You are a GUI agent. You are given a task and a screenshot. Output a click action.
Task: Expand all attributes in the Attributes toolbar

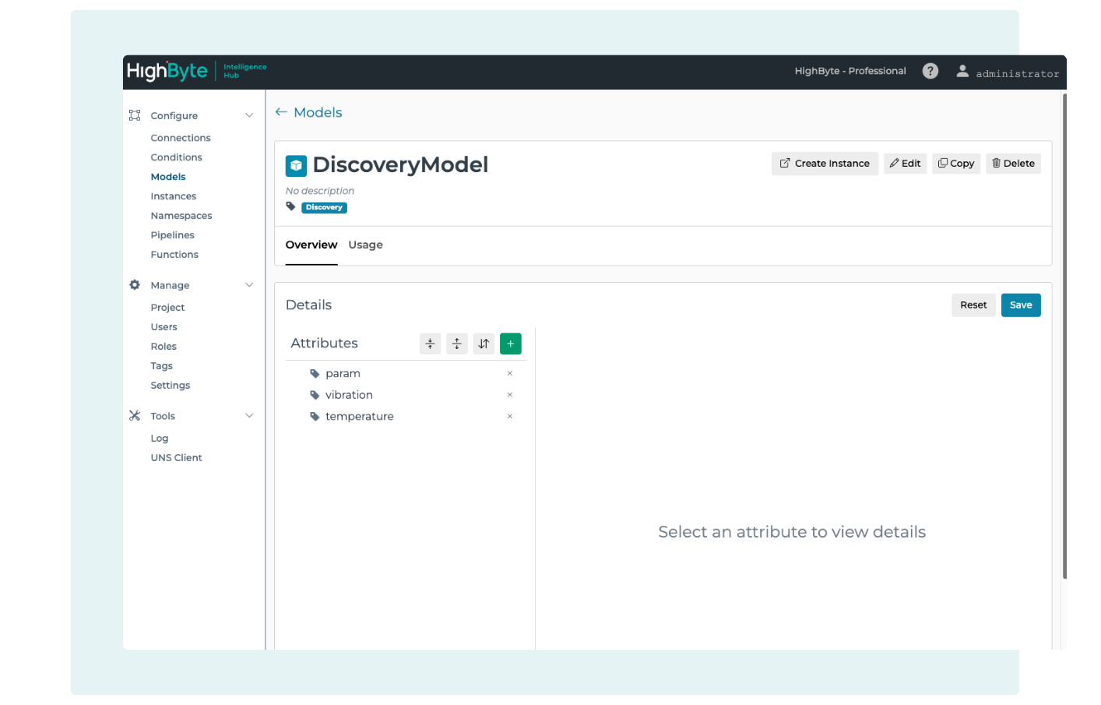click(x=457, y=344)
